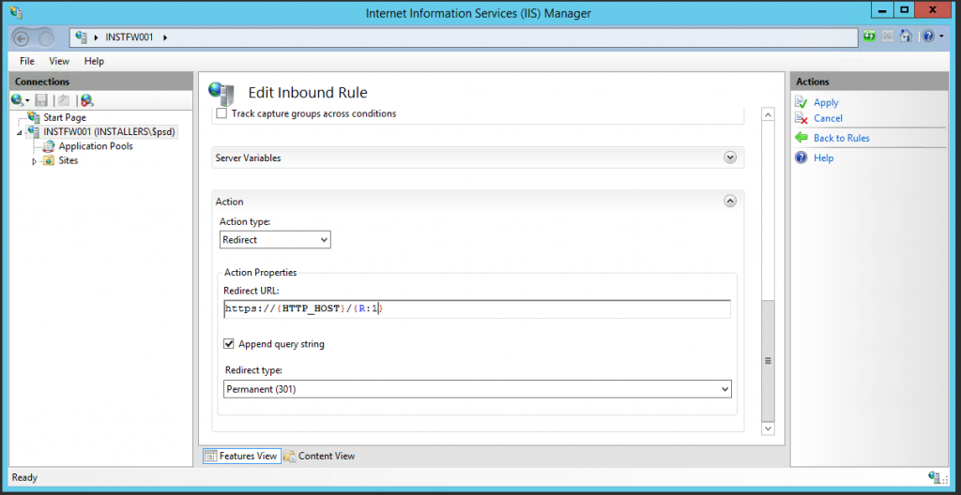Image resolution: width=961 pixels, height=495 pixels.
Task: Open the Action type dropdown
Action: (275, 240)
